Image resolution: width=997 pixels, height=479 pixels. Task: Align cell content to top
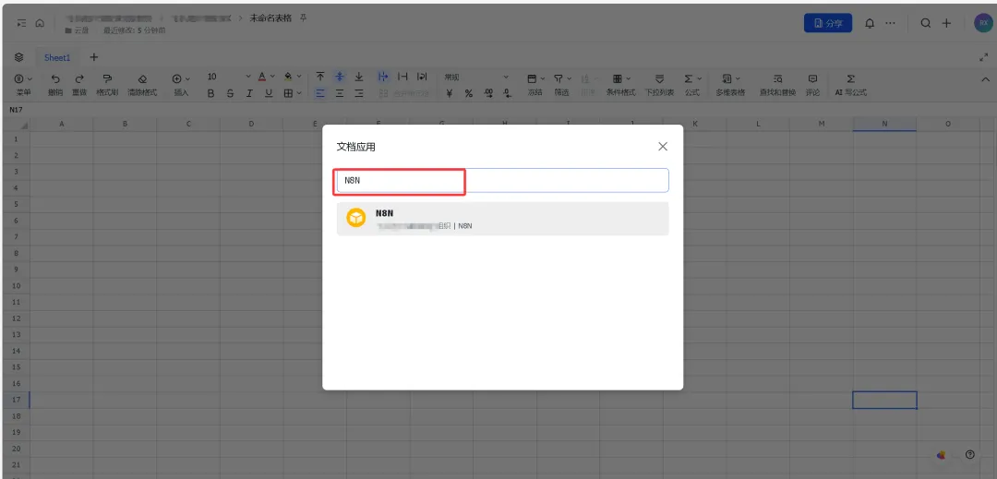coord(320,77)
